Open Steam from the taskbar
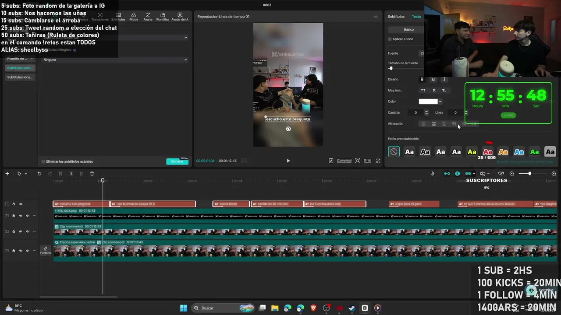 click(352, 308)
